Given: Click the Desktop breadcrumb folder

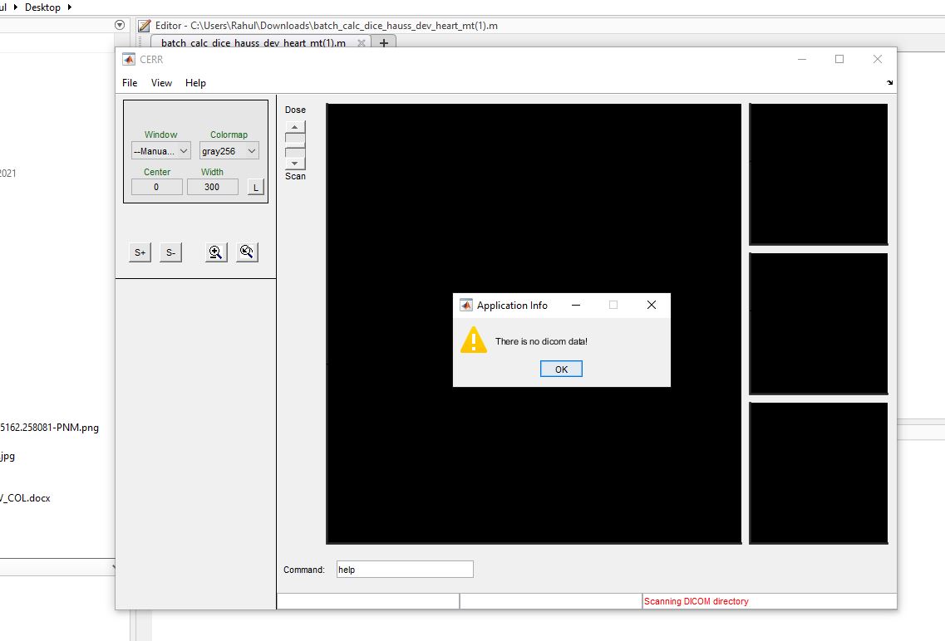Looking at the screenshot, I should click(x=42, y=7).
